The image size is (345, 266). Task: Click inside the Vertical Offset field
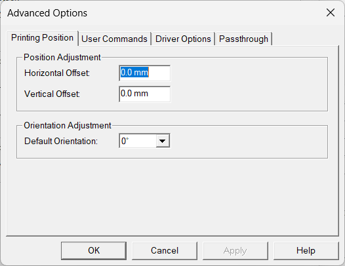tap(144, 94)
